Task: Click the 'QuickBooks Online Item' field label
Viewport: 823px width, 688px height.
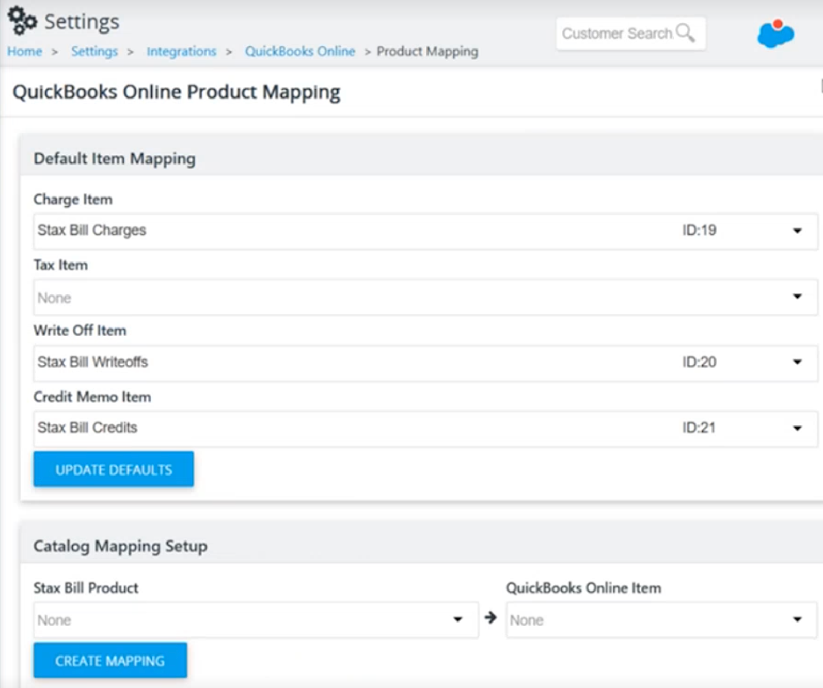Action: pyautogui.click(x=583, y=588)
